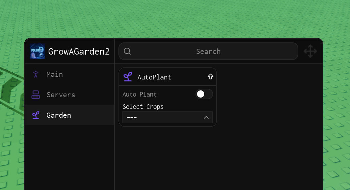Open the Select Crops dropdown
Screen dimensions: 350x190
coord(167,117)
